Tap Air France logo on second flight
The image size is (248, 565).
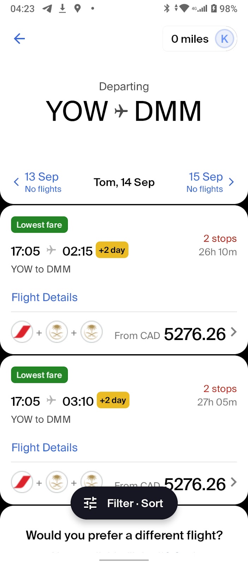[x=22, y=482]
